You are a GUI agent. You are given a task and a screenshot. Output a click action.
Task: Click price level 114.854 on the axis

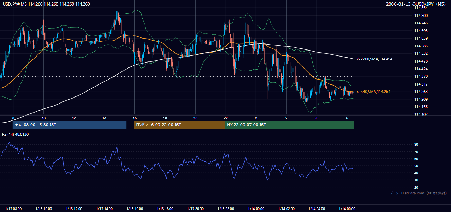[421, 8]
